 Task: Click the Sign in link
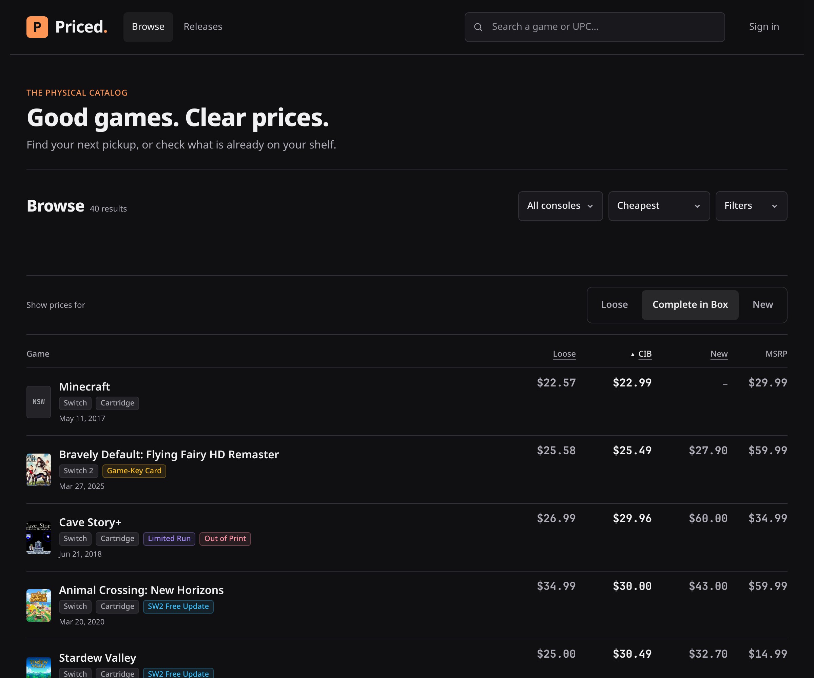point(763,27)
